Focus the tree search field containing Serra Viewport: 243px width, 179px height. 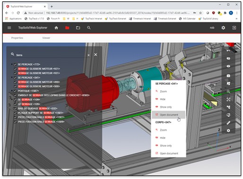51,55
